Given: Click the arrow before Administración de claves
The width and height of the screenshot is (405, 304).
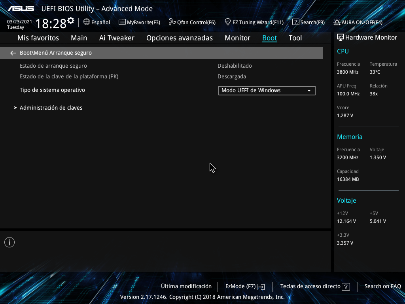Looking at the screenshot, I should tap(15, 108).
